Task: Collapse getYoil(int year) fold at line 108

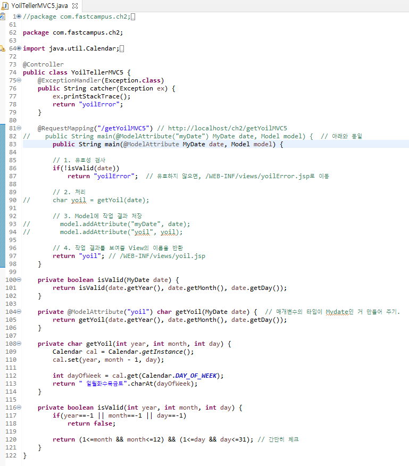Action: click(x=19, y=344)
